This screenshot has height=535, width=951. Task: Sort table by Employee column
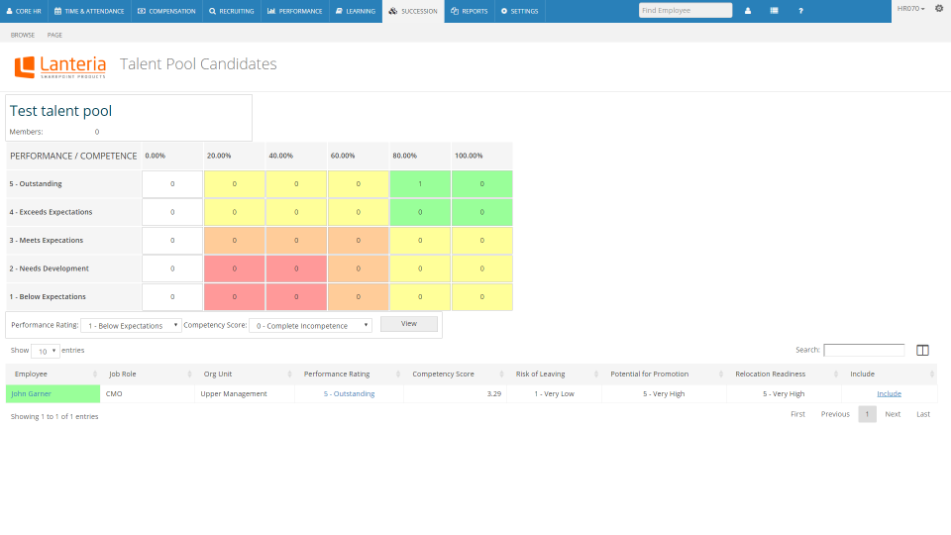[53, 374]
